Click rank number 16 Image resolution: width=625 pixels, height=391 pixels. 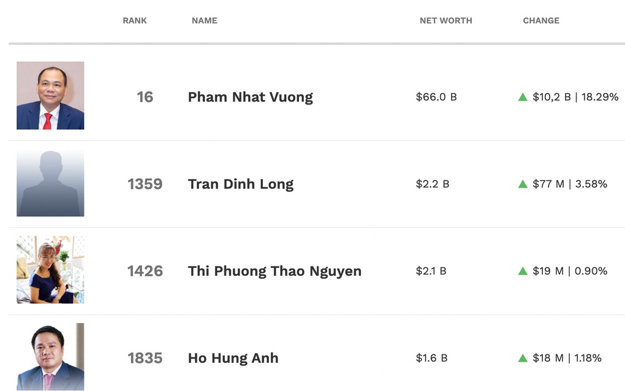[x=145, y=97]
